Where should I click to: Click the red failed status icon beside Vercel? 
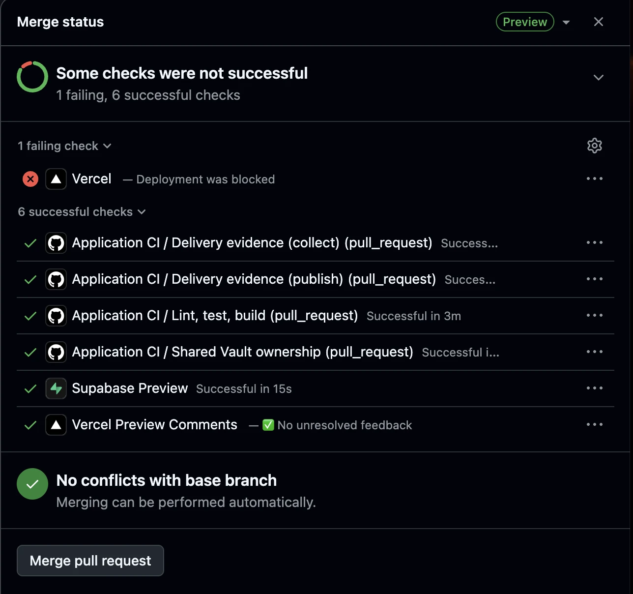(x=30, y=179)
